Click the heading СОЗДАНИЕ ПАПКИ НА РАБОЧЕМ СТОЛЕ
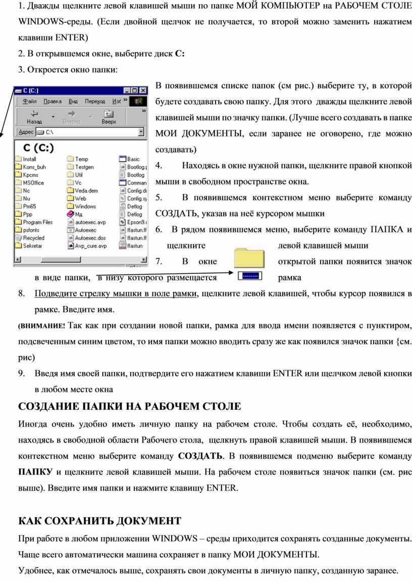 pyautogui.click(x=129, y=406)
